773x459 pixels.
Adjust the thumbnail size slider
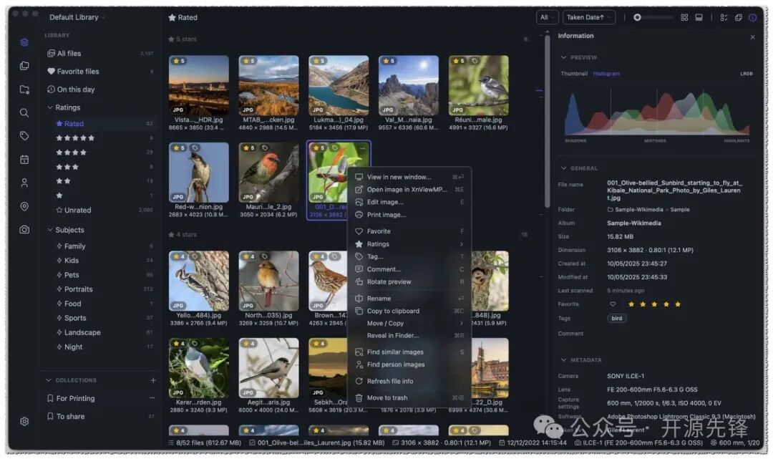[x=654, y=17]
